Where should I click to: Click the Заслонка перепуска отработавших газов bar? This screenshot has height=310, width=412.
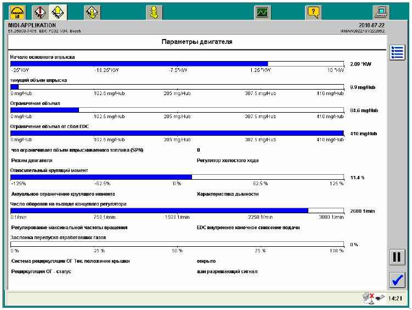[x=177, y=245]
